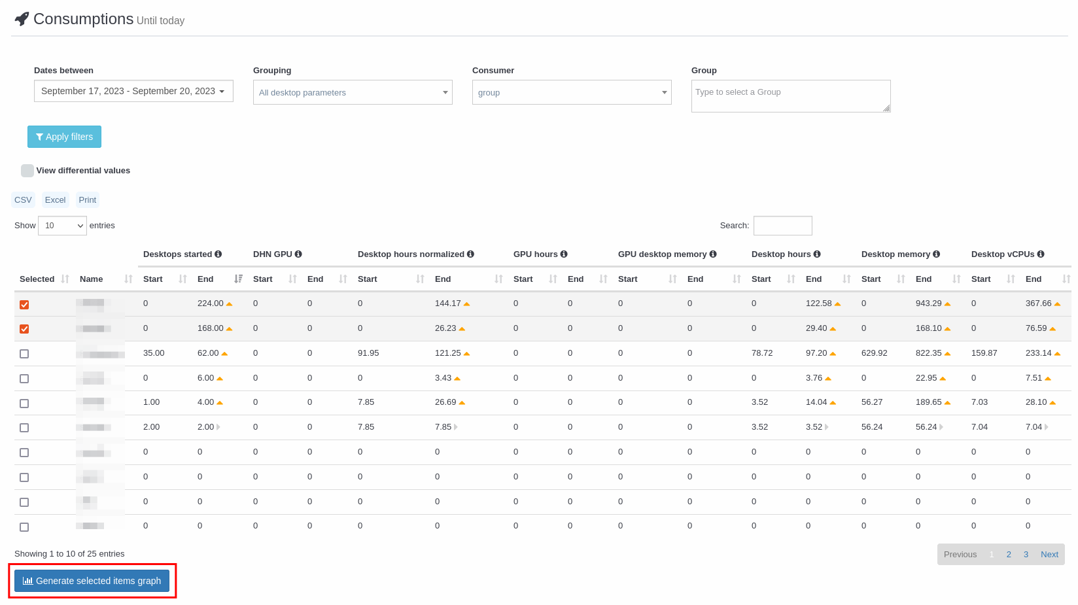
Task: Click info icon next to Desktop hours normalized
Action: (470, 254)
